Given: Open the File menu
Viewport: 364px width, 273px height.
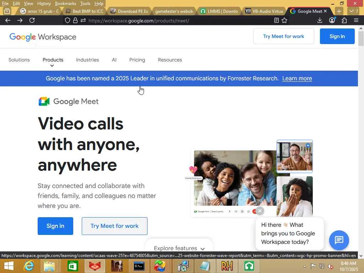Looking at the screenshot, I should (x=5, y=4).
